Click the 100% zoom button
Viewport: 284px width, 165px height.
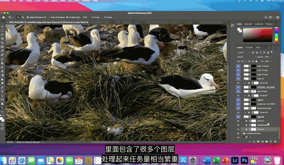click(85, 17)
